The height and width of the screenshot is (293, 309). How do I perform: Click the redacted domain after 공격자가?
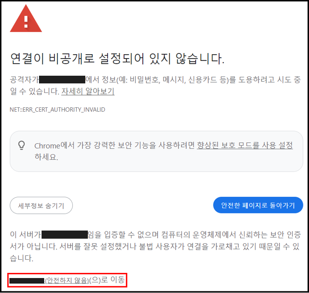[62, 80]
